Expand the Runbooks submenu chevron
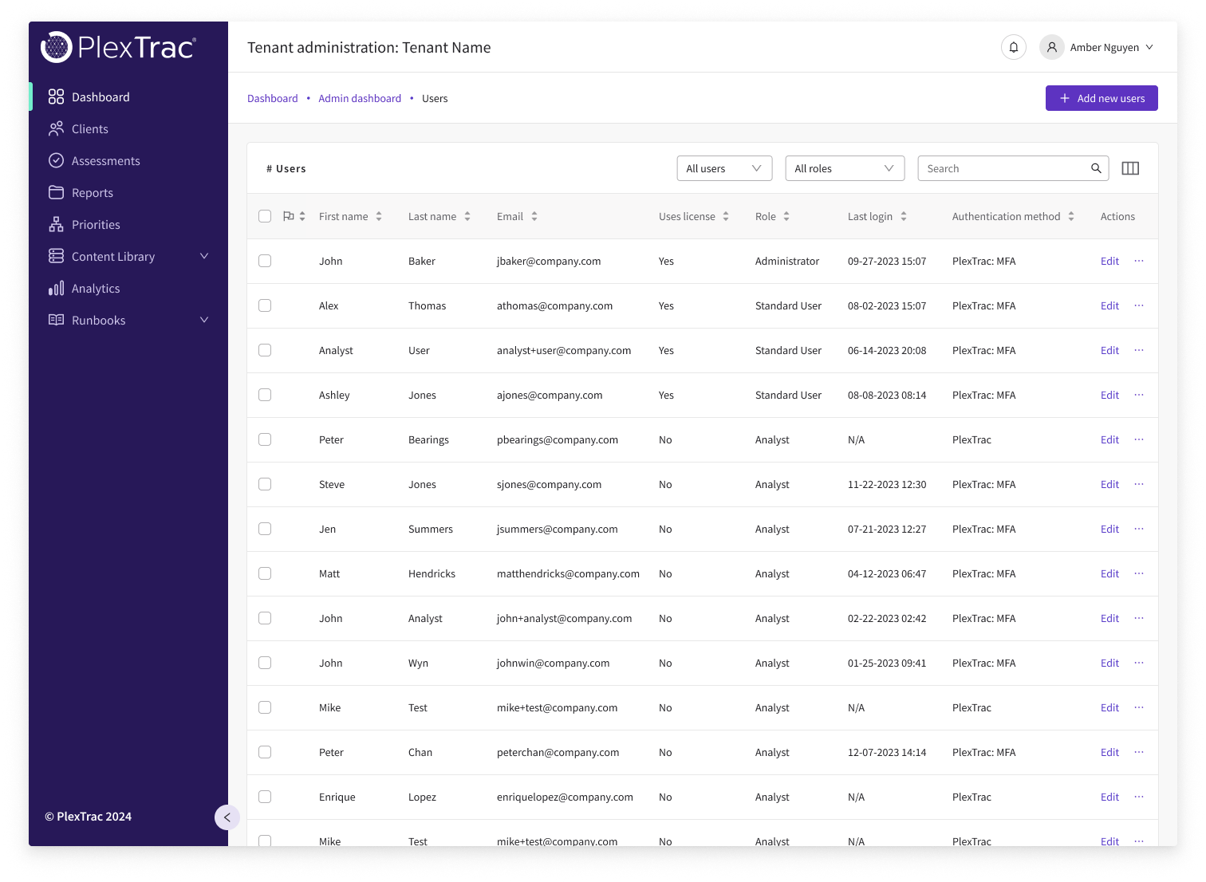Image resolution: width=1206 pixels, height=882 pixels. (x=204, y=320)
